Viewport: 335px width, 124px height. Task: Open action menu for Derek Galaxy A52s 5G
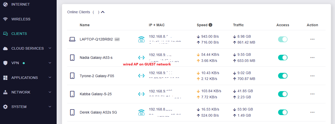tap(312, 112)
